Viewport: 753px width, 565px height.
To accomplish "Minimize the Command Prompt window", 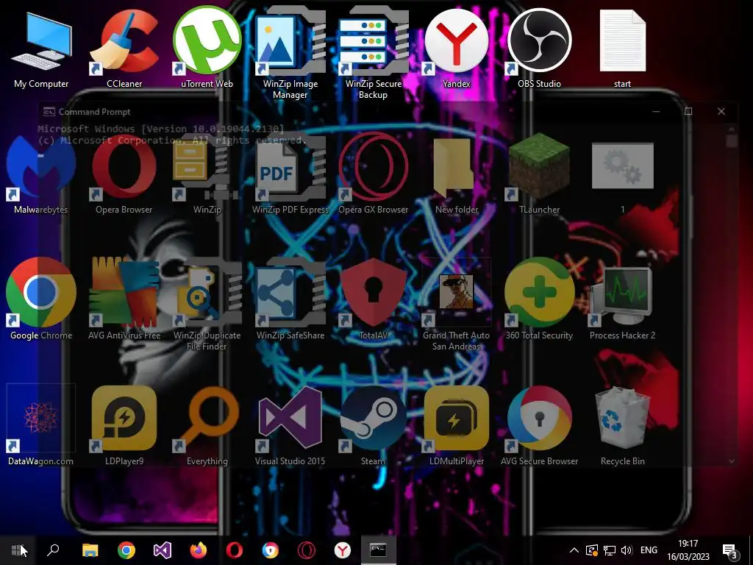I will pyautogui.click(x=657, y=112).
